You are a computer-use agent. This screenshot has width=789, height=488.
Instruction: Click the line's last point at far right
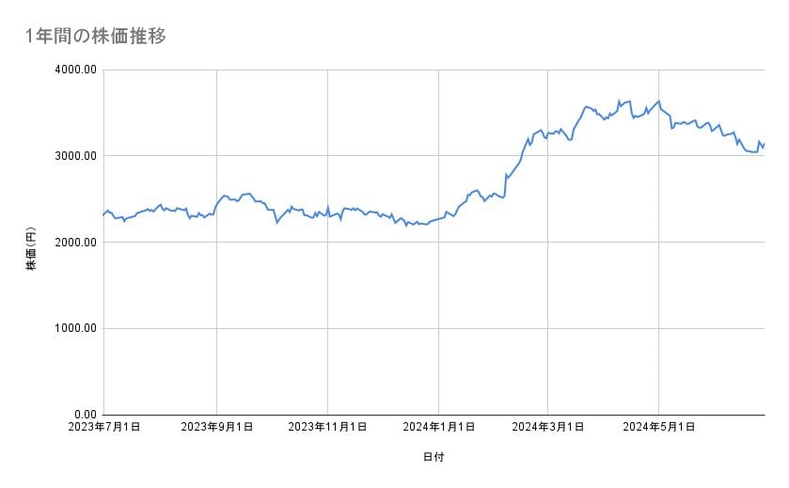[x=765, y=144]
